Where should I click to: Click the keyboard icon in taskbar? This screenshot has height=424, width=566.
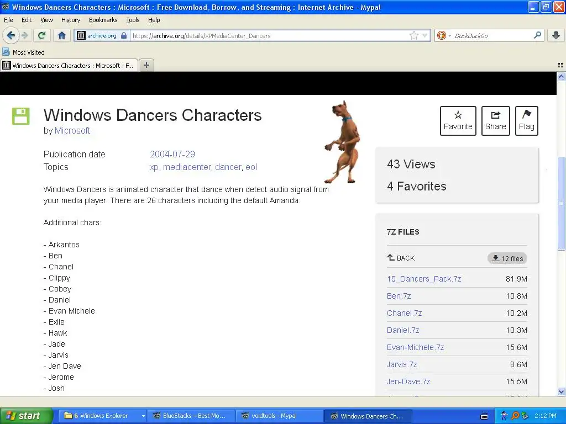click(x=484, y=416)
